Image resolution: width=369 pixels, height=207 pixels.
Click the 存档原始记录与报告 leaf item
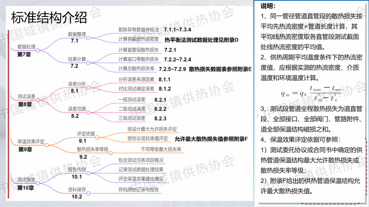139,190
